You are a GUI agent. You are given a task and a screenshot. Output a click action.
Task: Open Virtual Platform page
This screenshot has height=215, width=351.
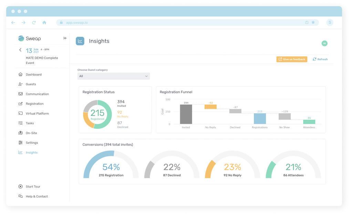click(37, 114)
